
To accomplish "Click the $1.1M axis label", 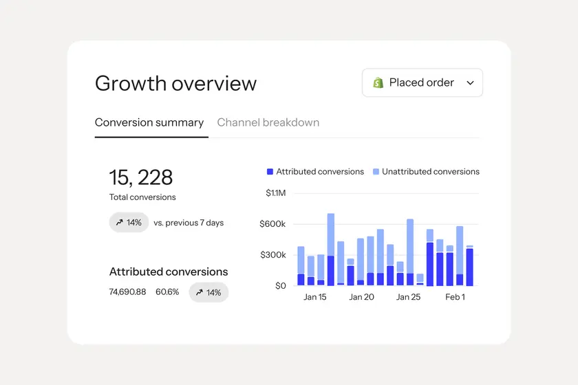I will (276, 193).
